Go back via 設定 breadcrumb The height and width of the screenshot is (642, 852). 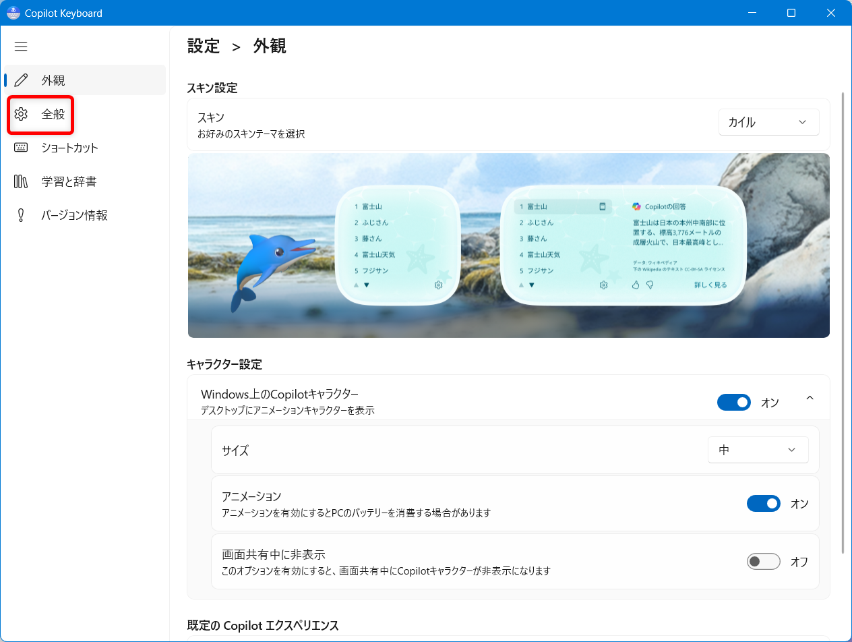pyautogui.click(x=204, y=46)
